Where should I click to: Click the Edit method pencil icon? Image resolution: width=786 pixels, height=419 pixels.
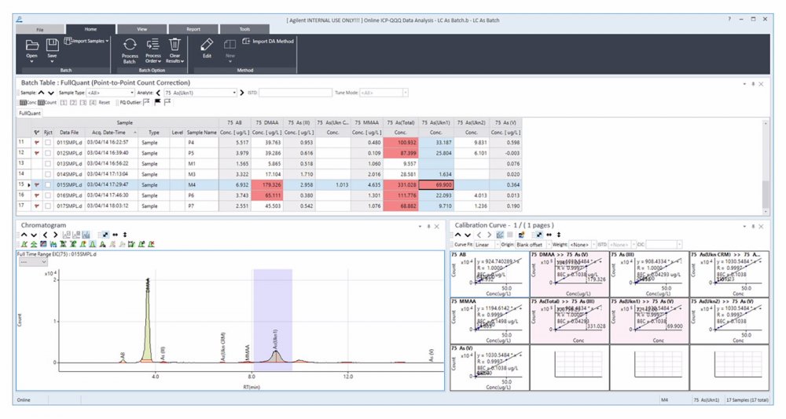tap(207, 45)
